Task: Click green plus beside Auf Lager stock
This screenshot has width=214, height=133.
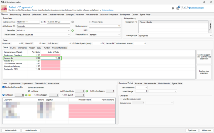Action: tap(26, 95)
